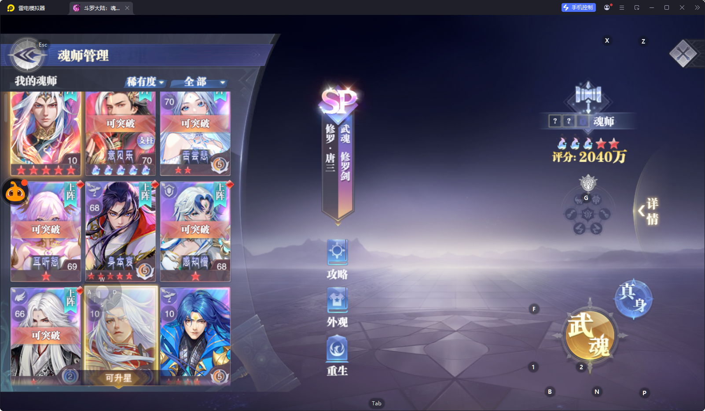705x411 pixels.
Task: Open the emulator account icon
Action: [607, 7]
